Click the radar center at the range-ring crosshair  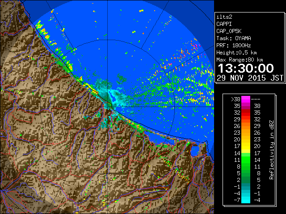(108, 107)
